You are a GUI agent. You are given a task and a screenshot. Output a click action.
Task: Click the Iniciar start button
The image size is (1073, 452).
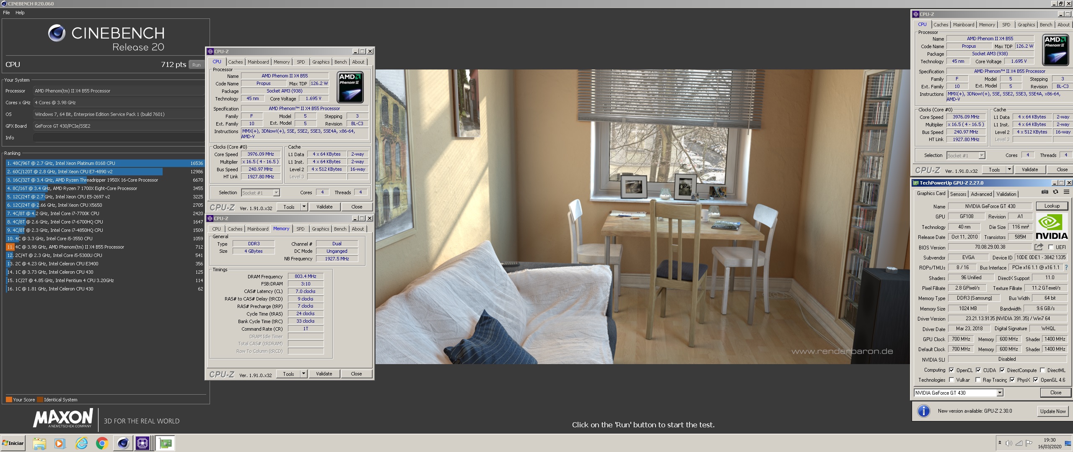click(13, 443)
